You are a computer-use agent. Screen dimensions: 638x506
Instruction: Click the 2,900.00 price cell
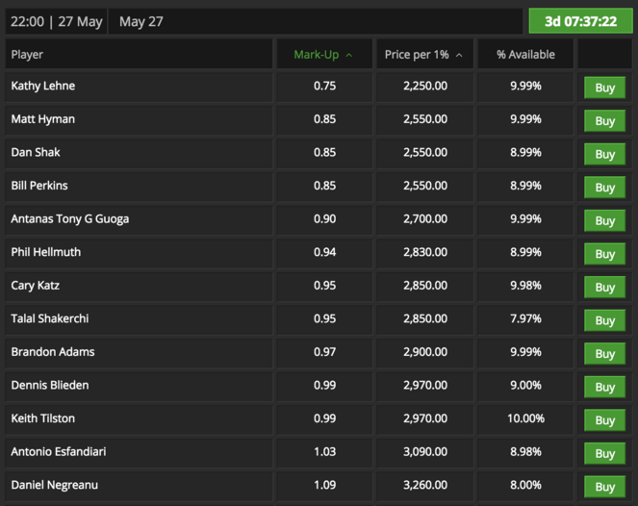click(425, 352)
